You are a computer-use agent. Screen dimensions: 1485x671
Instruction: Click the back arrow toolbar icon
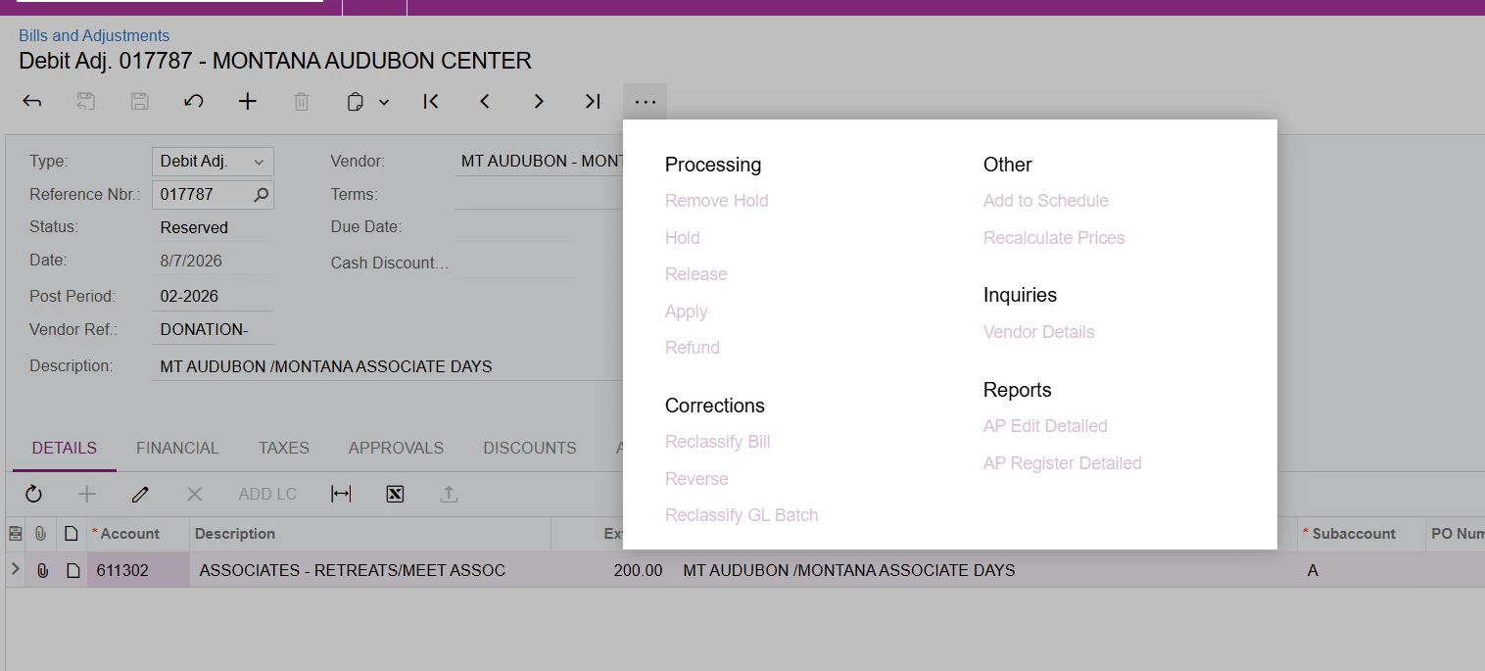32,101
